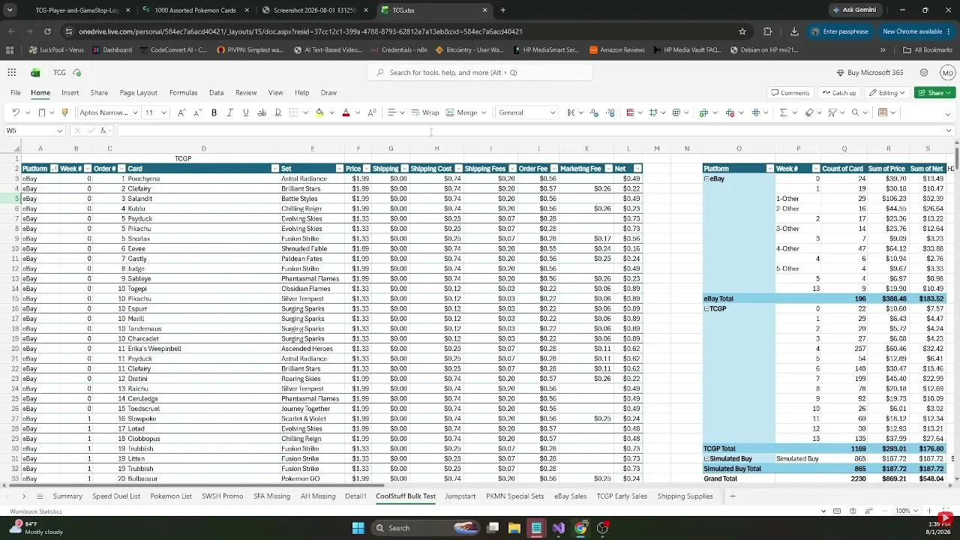Click the Borders icon
Screen dimensions: 960x540
(x=293, y=112)
